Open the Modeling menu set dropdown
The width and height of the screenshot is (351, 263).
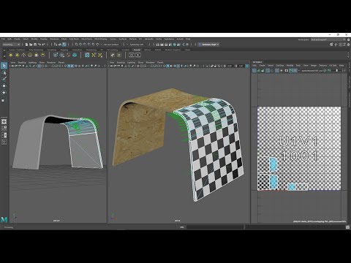click(11, 45)
